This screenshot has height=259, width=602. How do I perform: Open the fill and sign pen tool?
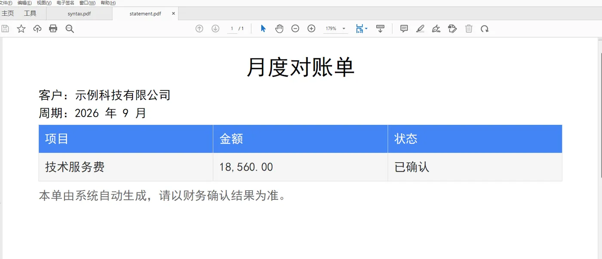click(436, 29)
